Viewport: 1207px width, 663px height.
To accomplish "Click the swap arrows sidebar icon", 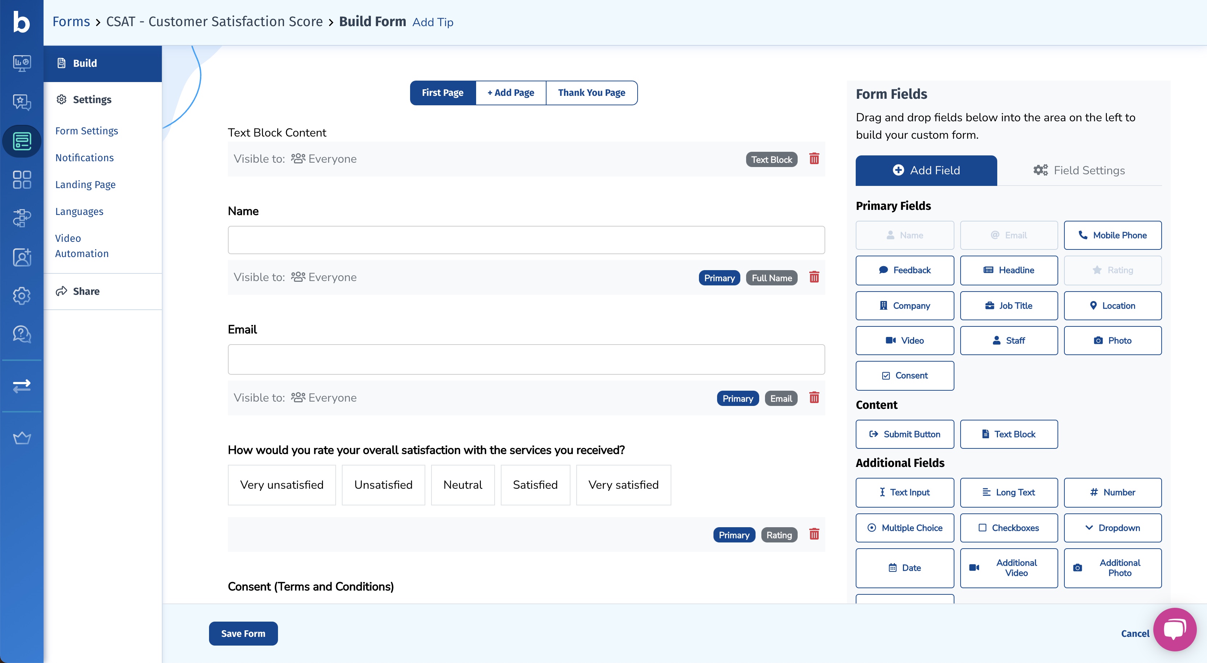I will 21,386.
